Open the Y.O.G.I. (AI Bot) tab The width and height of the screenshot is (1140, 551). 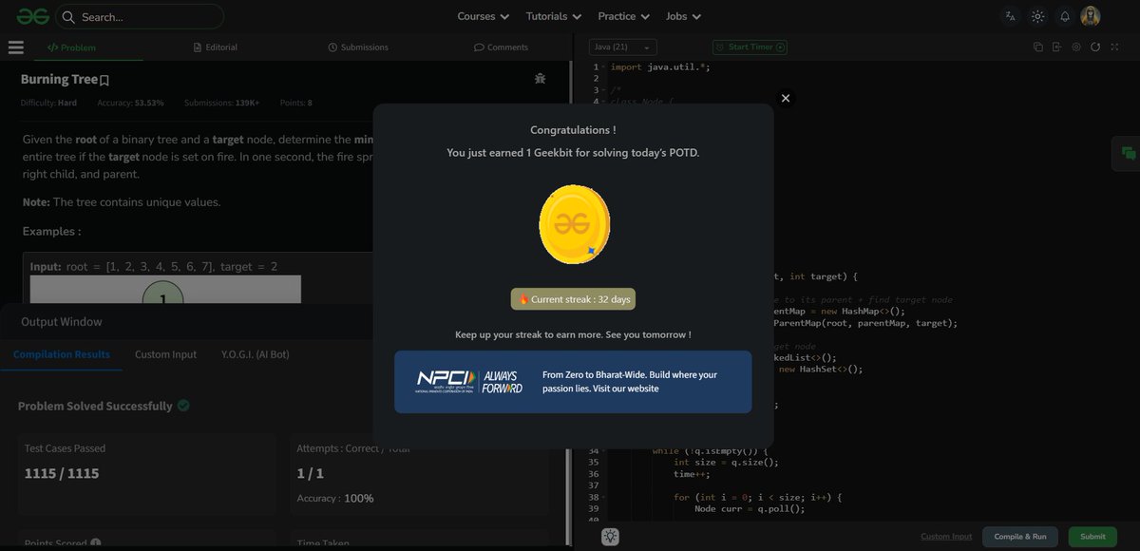point(255,354)
